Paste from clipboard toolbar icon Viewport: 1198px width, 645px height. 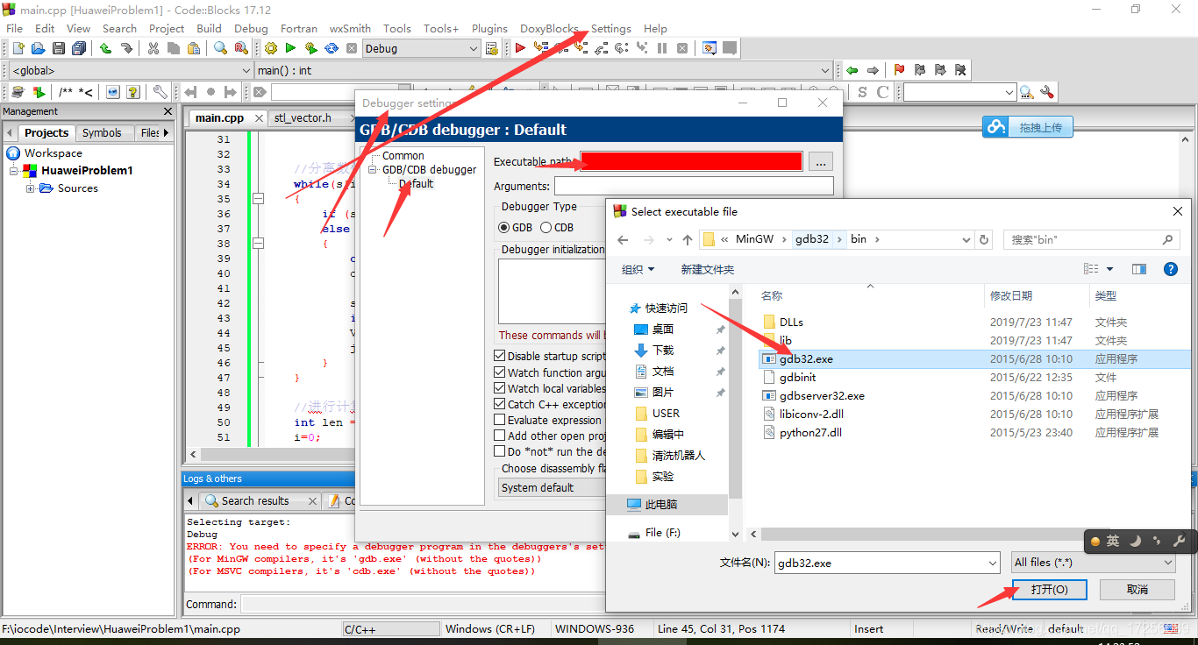195,48
